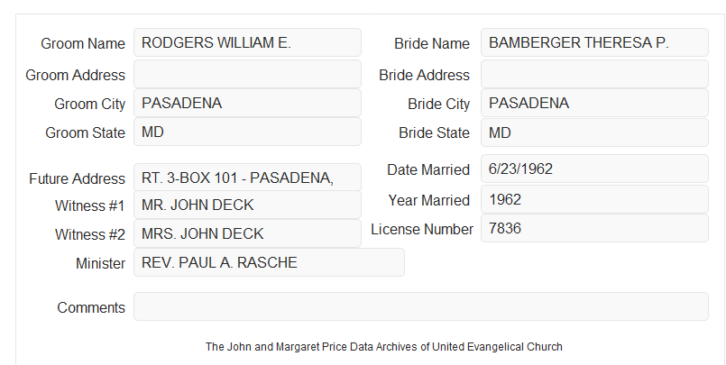This screenshot has width=726, height=365.
Task: Click the License Number field
Action: [x=594, y=228]
